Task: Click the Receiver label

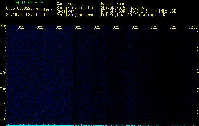Action: (65, 11)
